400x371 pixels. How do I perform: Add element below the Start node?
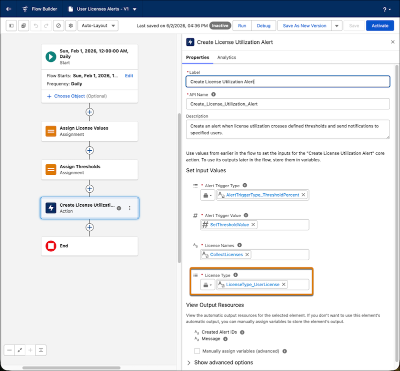(x=89, y=112)
